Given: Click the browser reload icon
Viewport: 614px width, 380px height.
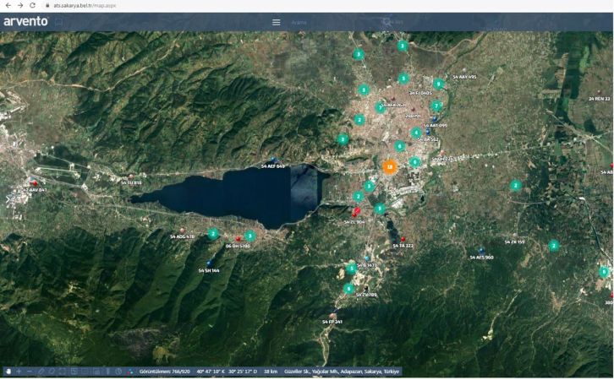Looking at the screenshot, I should coord(32,5).
